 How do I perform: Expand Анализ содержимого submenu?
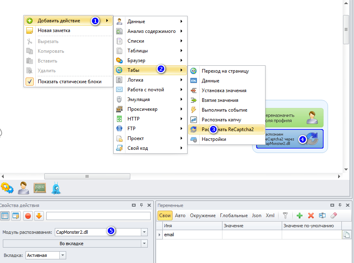(150, 31)
